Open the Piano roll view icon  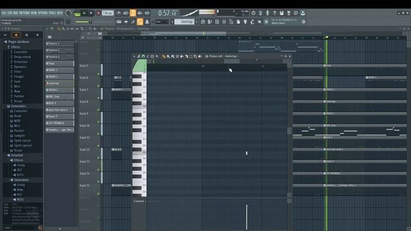pyautogui.click(x=210, y=22)
